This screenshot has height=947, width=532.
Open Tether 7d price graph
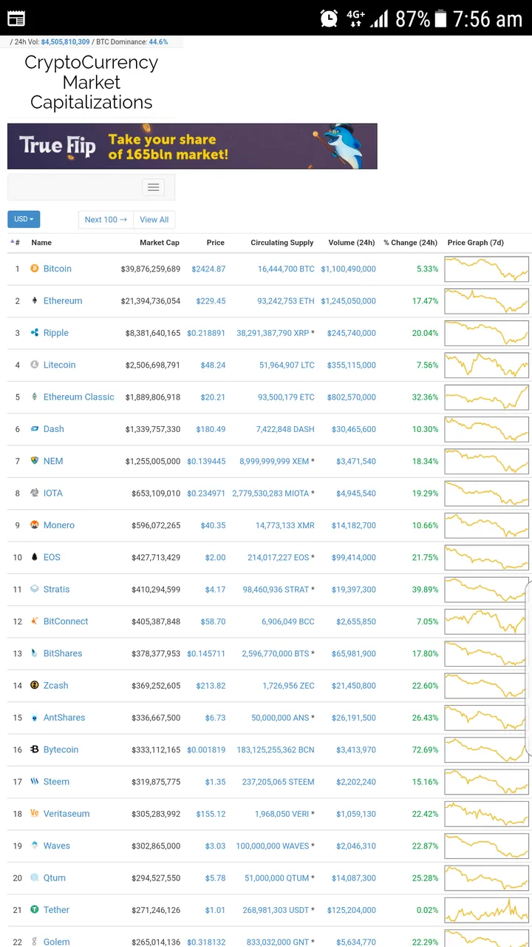tap(487, 910)
